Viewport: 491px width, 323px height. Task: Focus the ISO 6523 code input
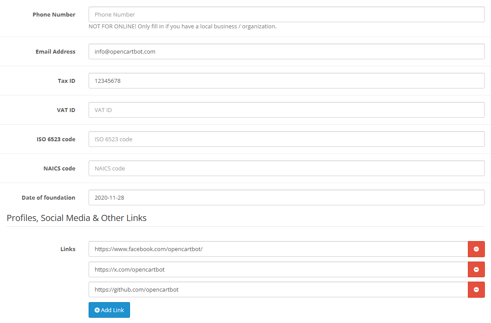[x=286, y=139]
